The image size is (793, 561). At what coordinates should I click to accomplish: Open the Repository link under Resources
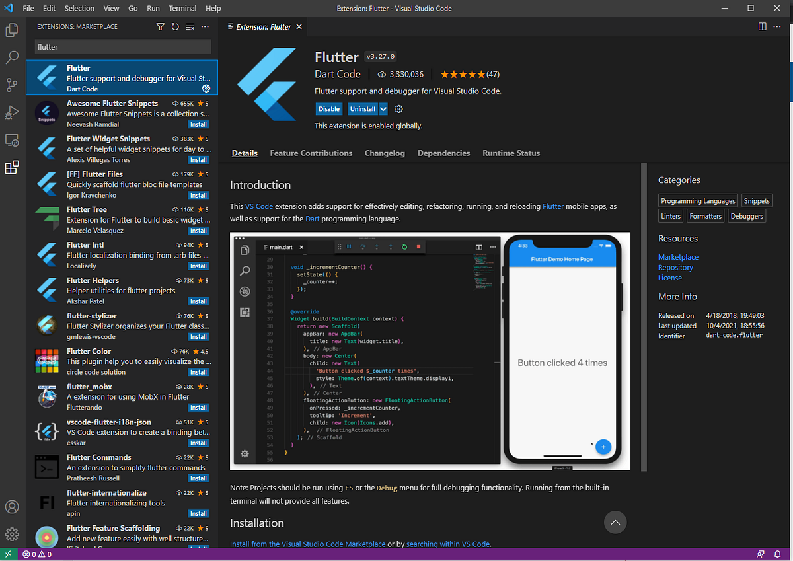pyautogui.click(x=675, y=267)
